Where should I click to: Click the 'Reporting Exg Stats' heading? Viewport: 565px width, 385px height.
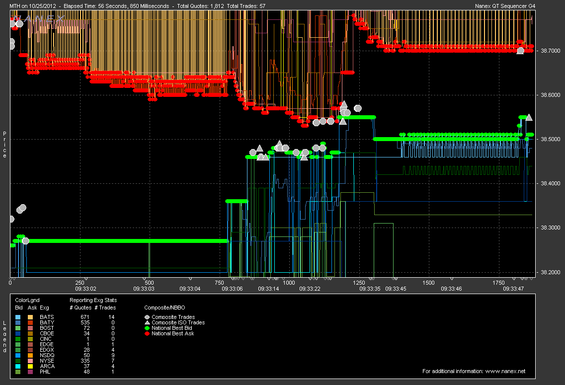(93, 300)
